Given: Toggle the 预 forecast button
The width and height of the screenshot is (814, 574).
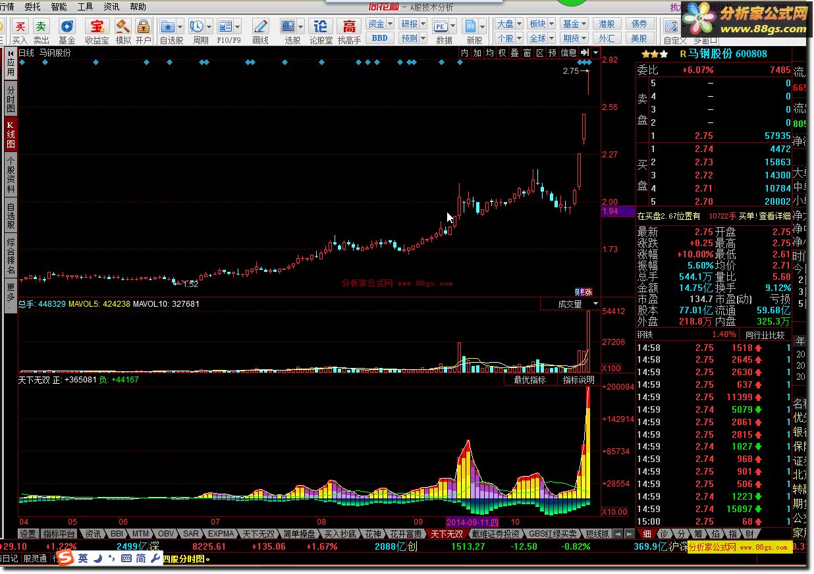Looking at the screenshot, I should [x=553, y=53].
